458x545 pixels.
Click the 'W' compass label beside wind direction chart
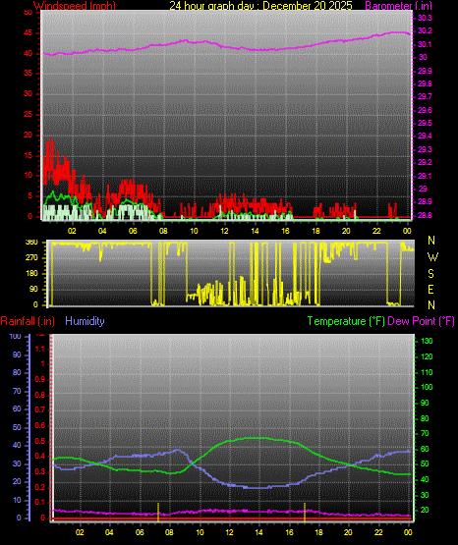click(x=432, y=257)
